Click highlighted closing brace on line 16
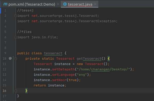Viewport: 154px width, 101px height. point(26,91)
